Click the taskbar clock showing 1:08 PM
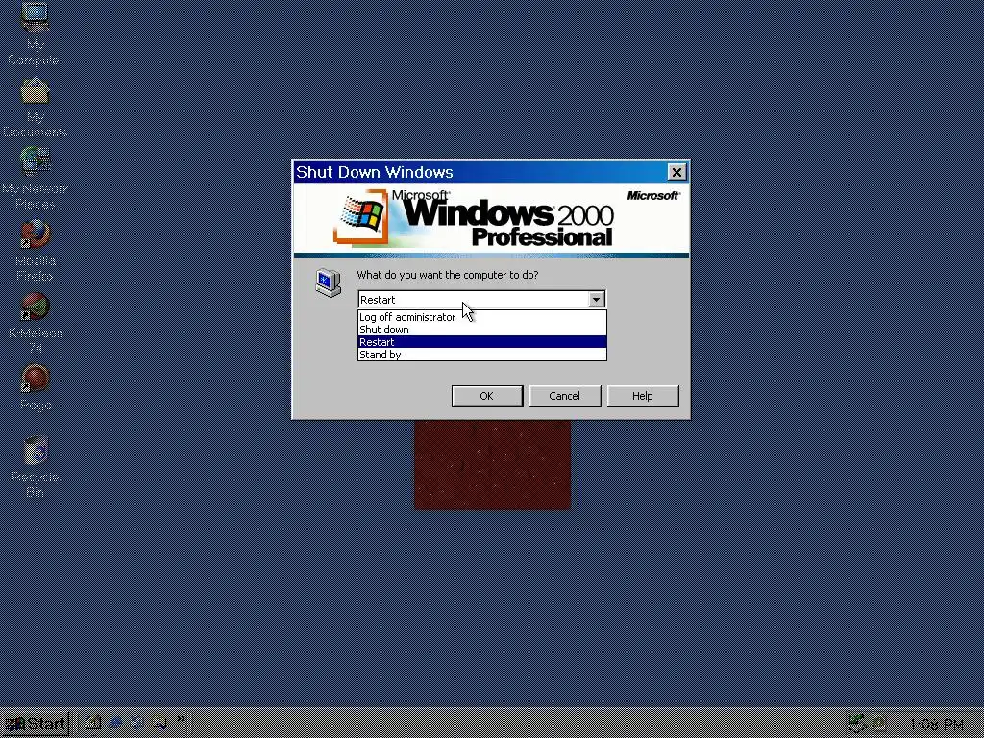This screenshot has height=738, width=984. (936, 725)
